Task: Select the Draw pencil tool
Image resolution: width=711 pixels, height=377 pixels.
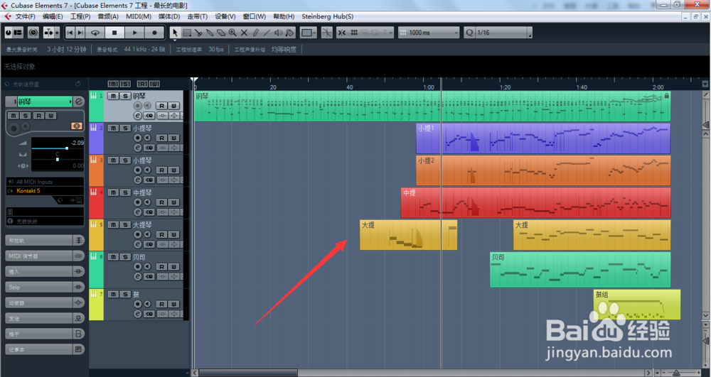Action: click(255, 33)
